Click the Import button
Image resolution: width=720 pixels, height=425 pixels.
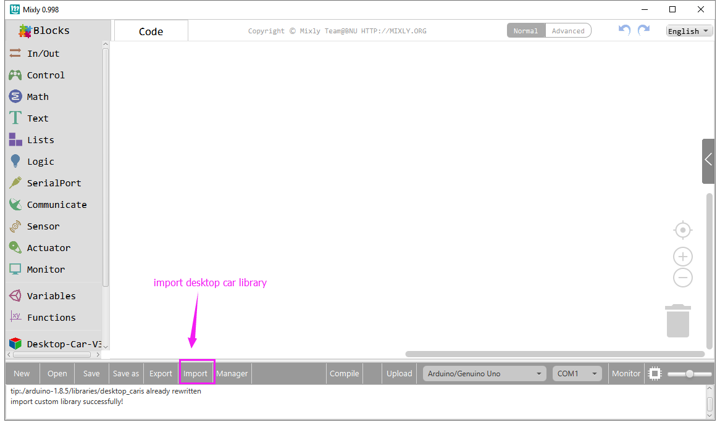coord(196,373)
